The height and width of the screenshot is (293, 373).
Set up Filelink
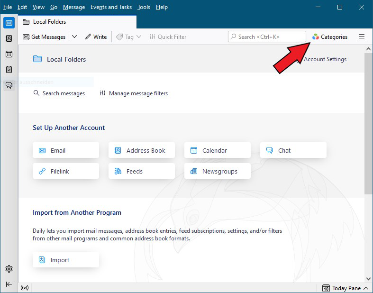[66, 171]
